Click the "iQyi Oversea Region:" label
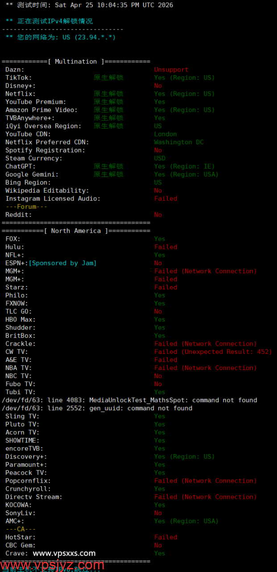The image size is (277, 572). (43, 126)
